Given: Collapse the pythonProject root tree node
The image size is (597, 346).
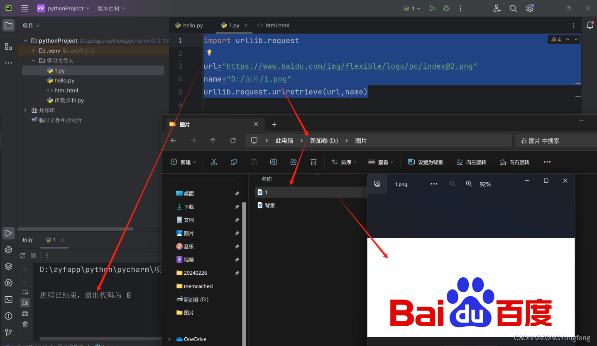Looking at the screenshot, I should coord(26,41).
